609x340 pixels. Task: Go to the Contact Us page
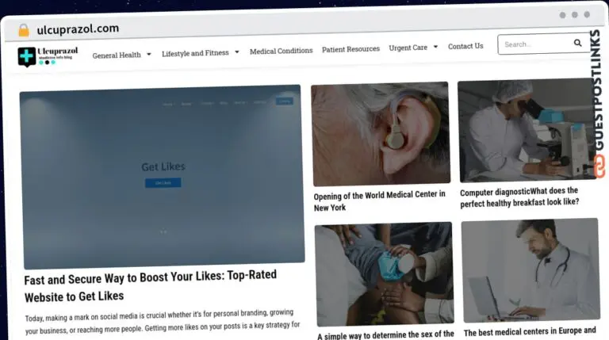465,46
